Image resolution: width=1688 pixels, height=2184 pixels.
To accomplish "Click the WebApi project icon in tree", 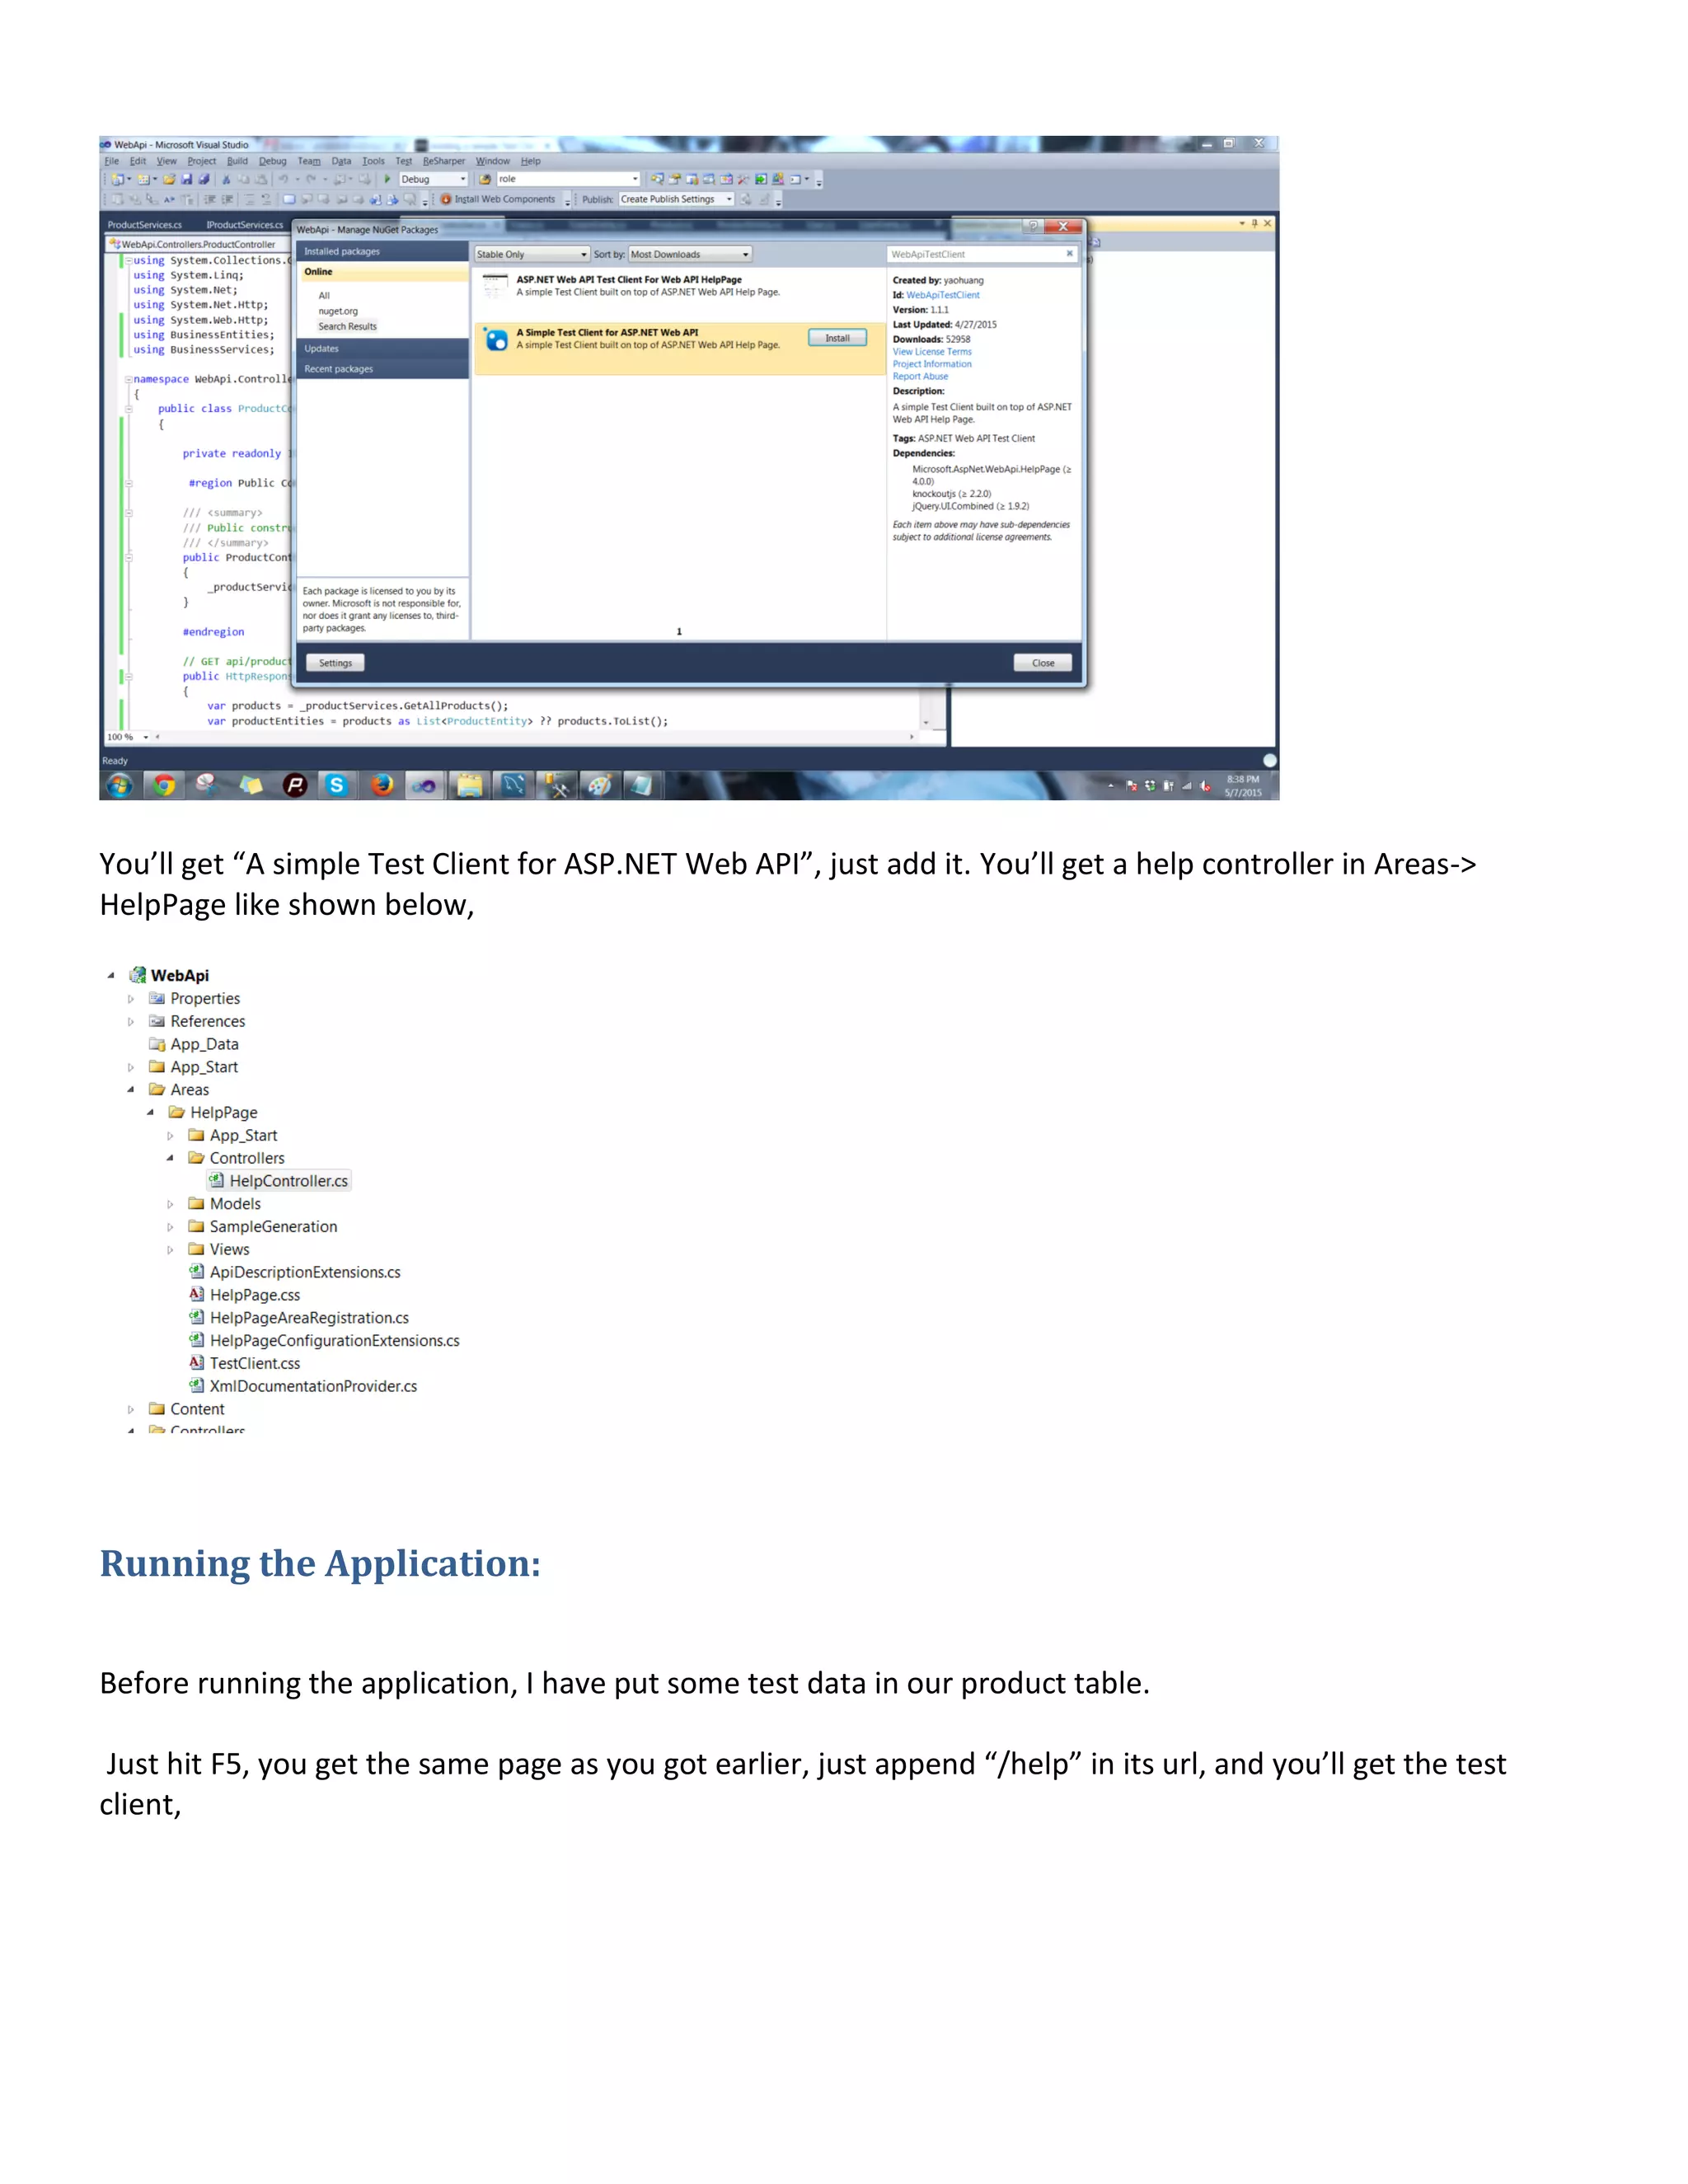I will pos(138,975).
